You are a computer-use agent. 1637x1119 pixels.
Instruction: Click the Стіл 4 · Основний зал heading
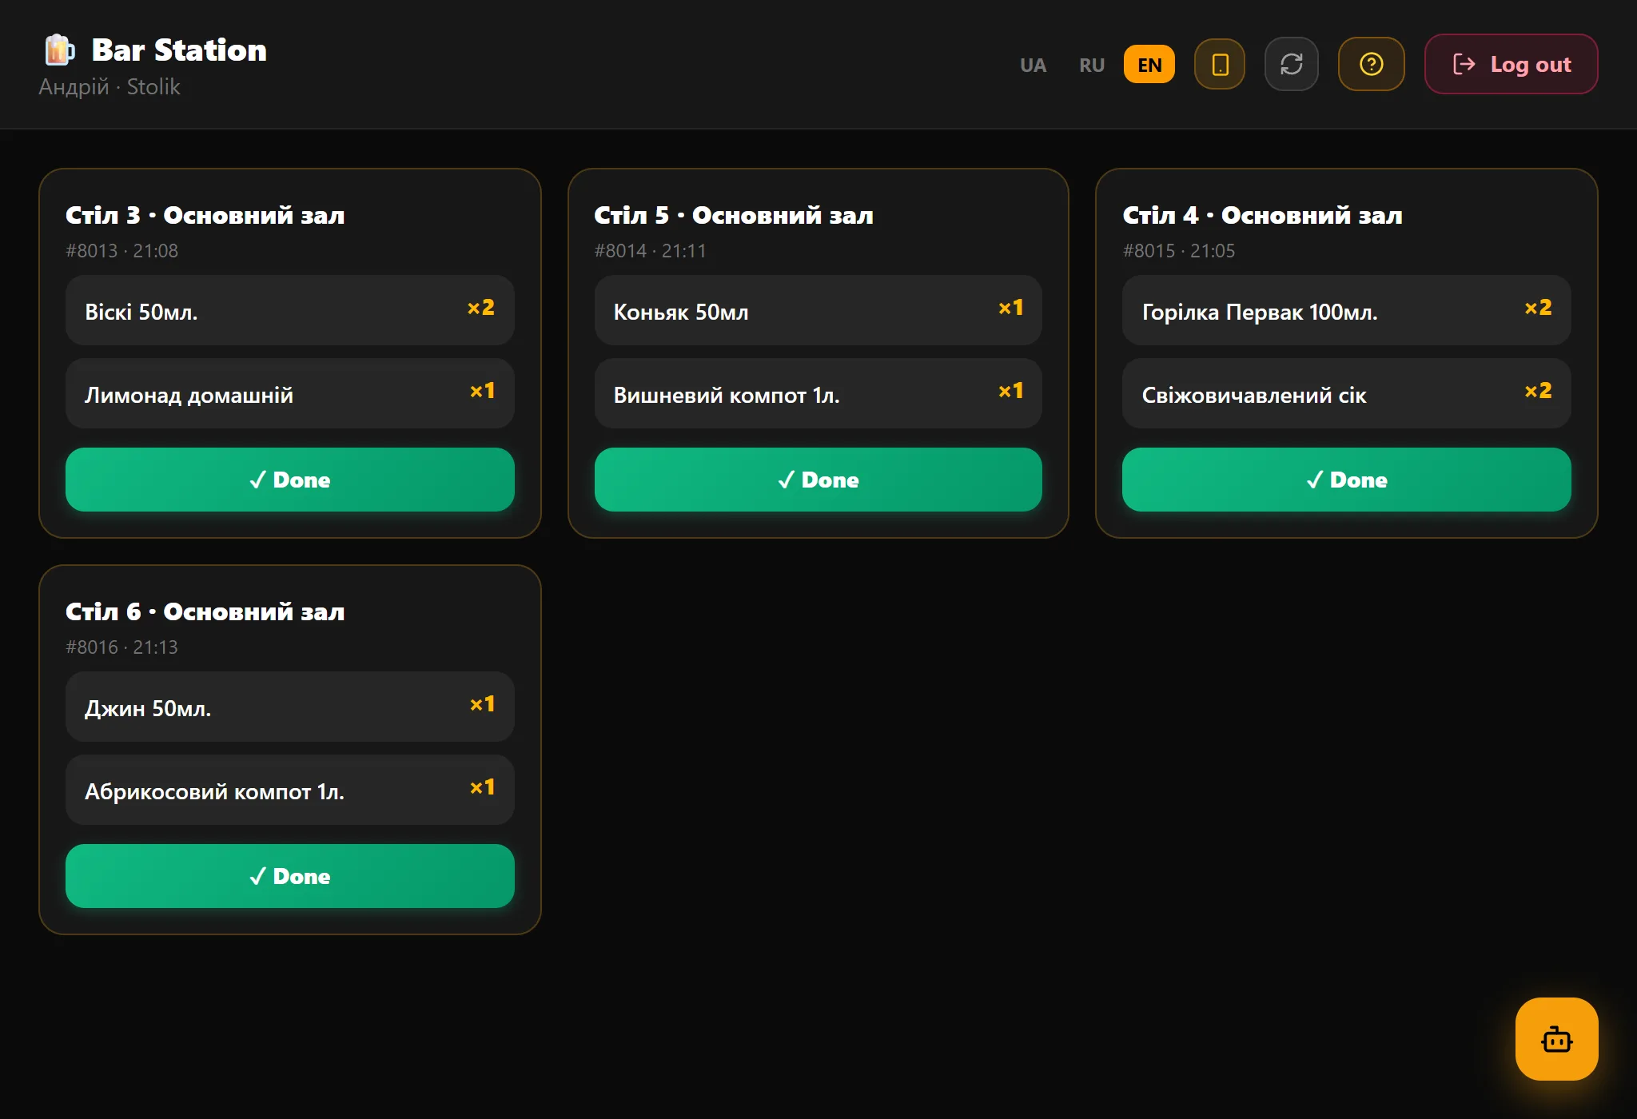coord(1263,215)
